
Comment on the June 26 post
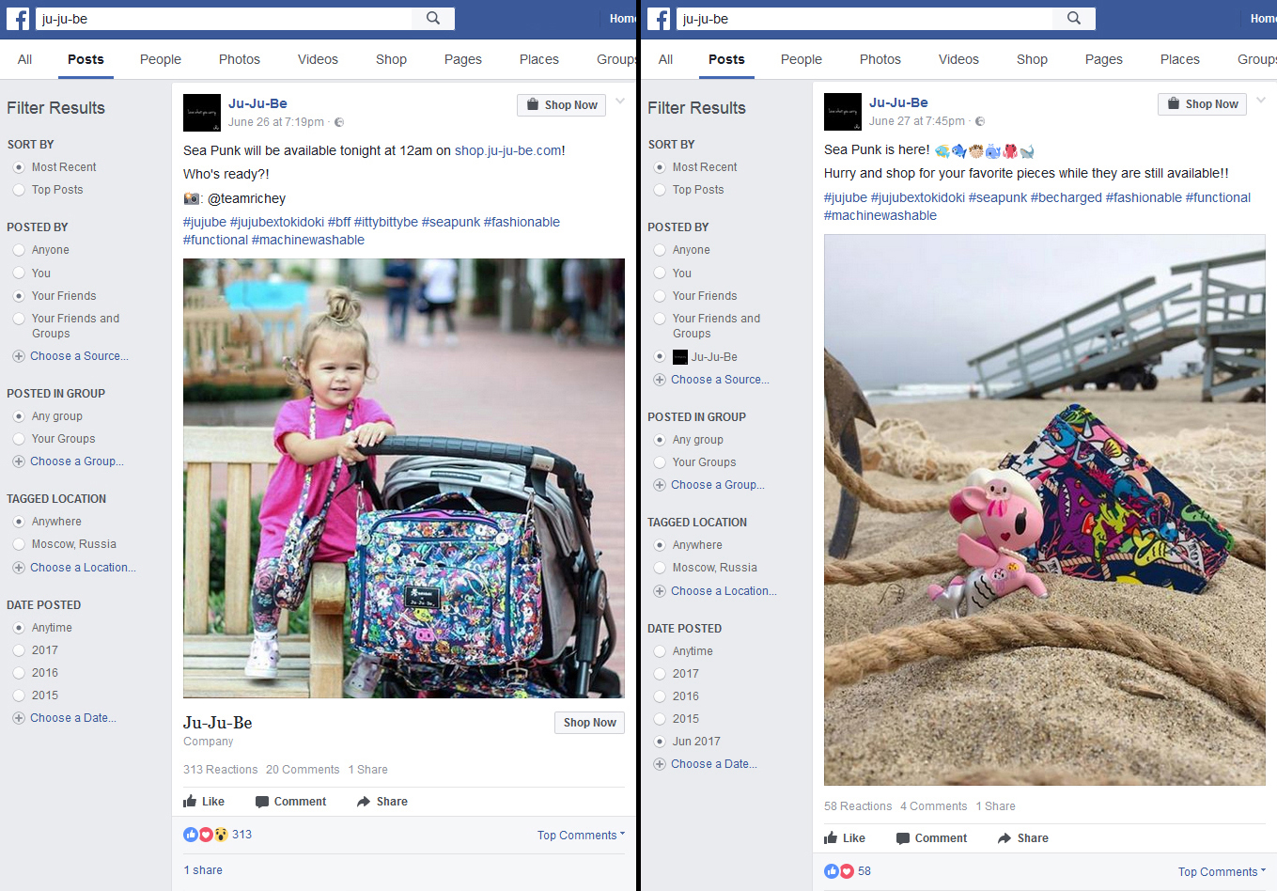pyautogui.click(x=291, y=802)
